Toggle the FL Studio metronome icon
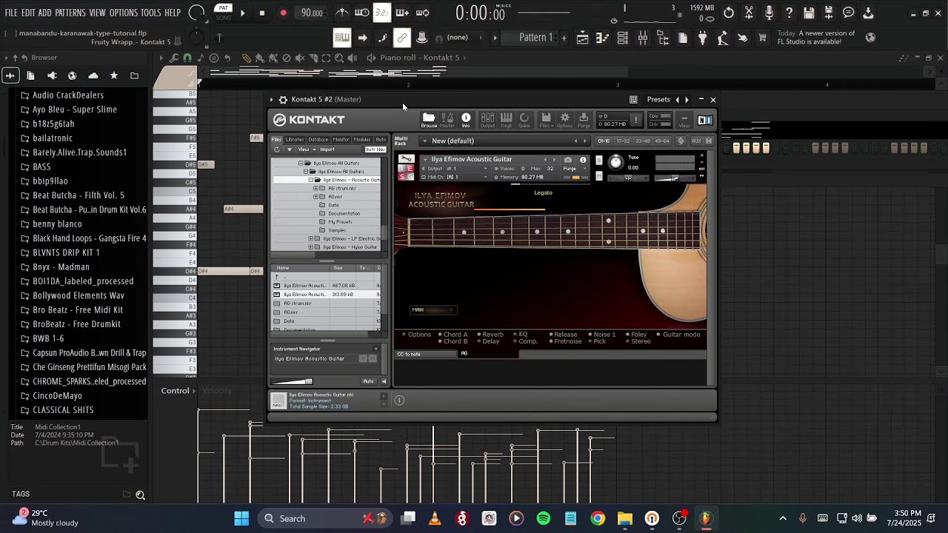Image resolution: width=948 pixels, height=533 pixels. (342, 13)
